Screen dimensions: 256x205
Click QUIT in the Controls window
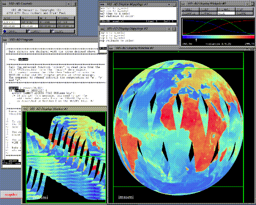pos(29,18)
